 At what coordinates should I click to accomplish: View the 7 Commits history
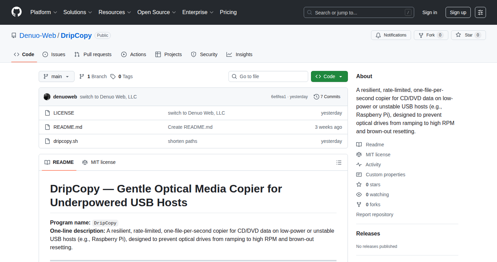point(327,97)
